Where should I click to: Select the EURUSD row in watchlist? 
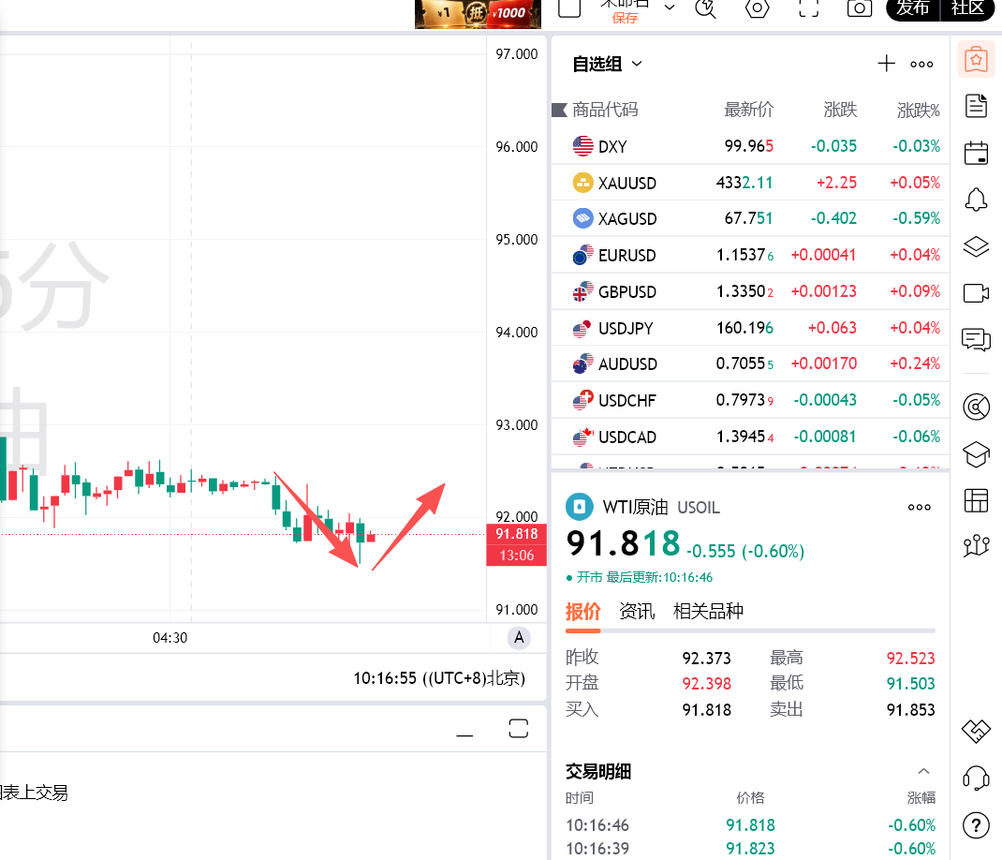coord(750,255)
